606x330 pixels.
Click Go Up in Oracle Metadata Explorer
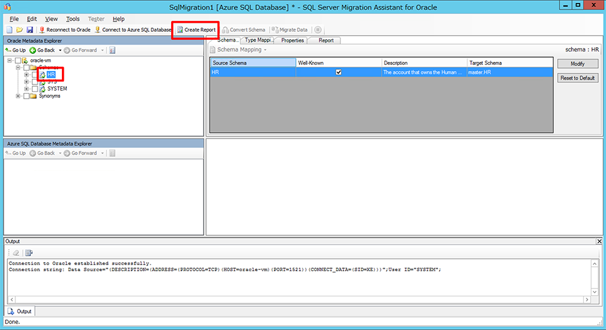point(15,50)
